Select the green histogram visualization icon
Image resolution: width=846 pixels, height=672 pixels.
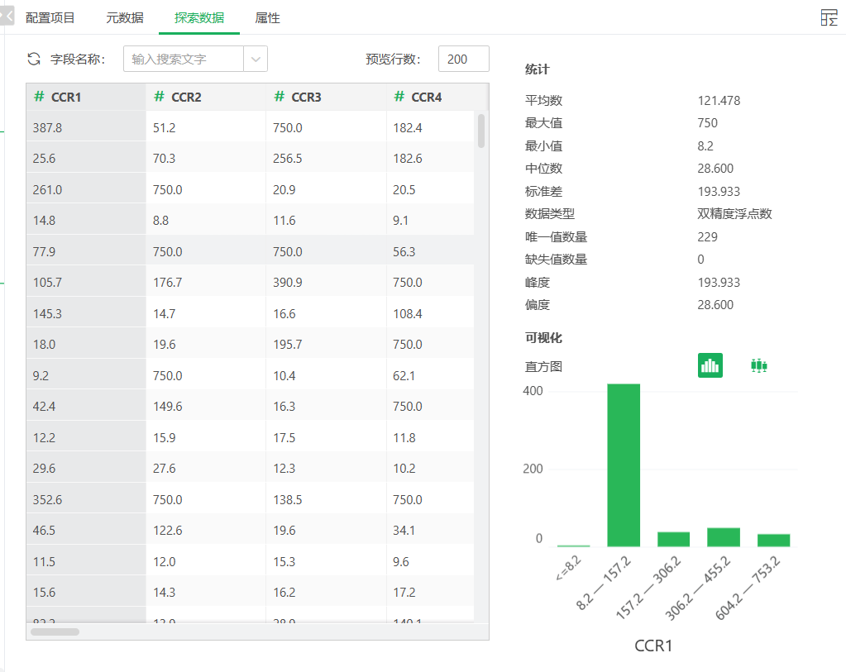tap(710, 365)
